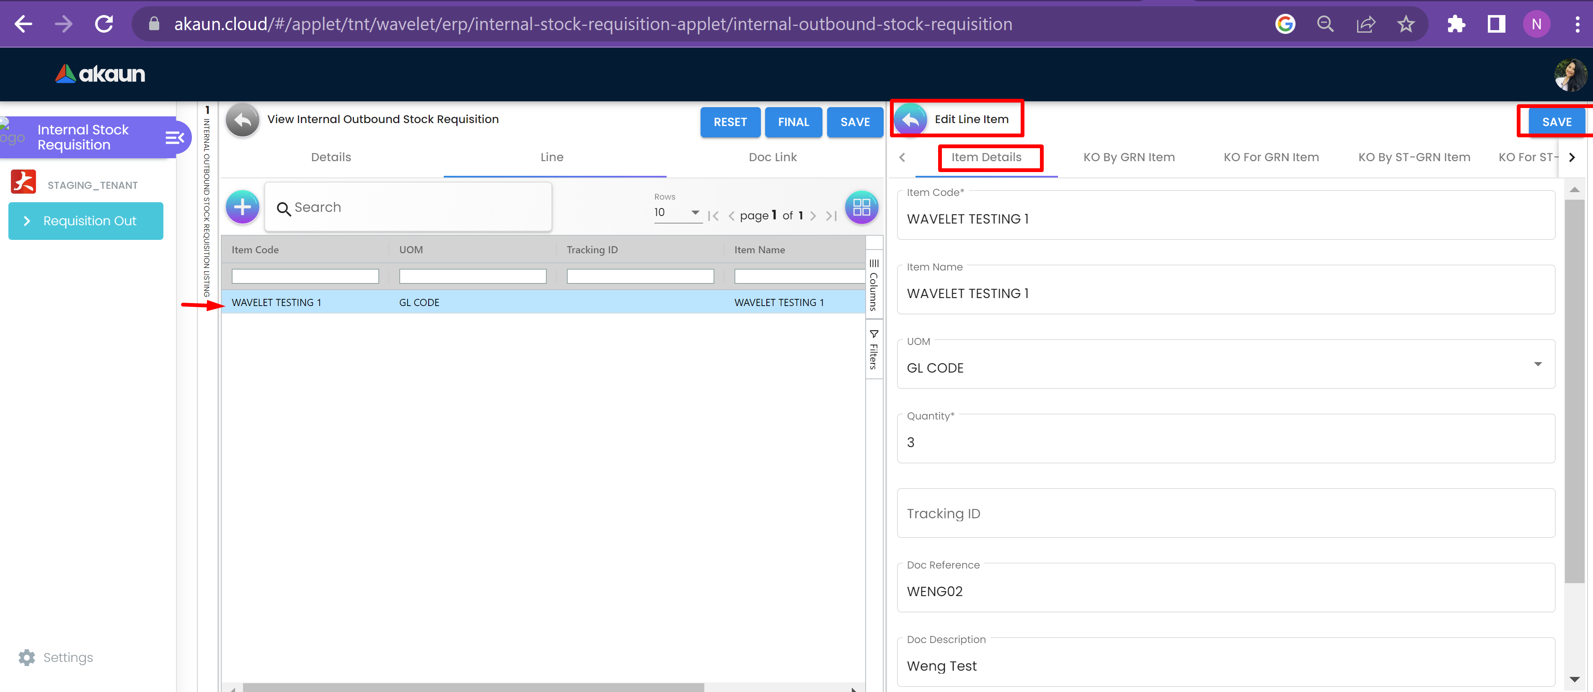The width and height of the screenshot is (1593, 692).
Task: Switch to the Doc Link tab
Action: [772, 157]
